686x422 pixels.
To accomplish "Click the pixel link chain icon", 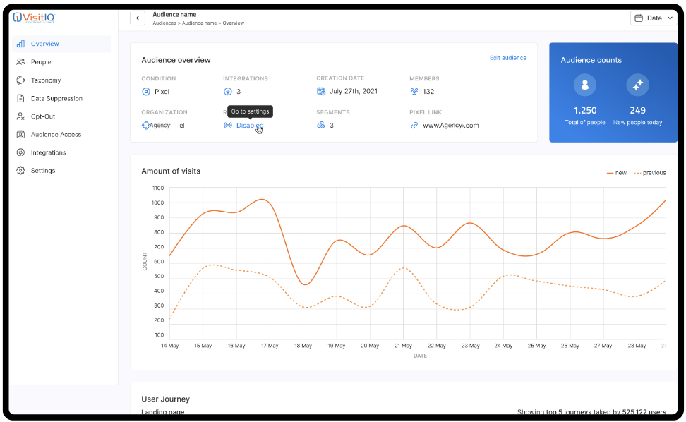I will [x=414, y=126].
